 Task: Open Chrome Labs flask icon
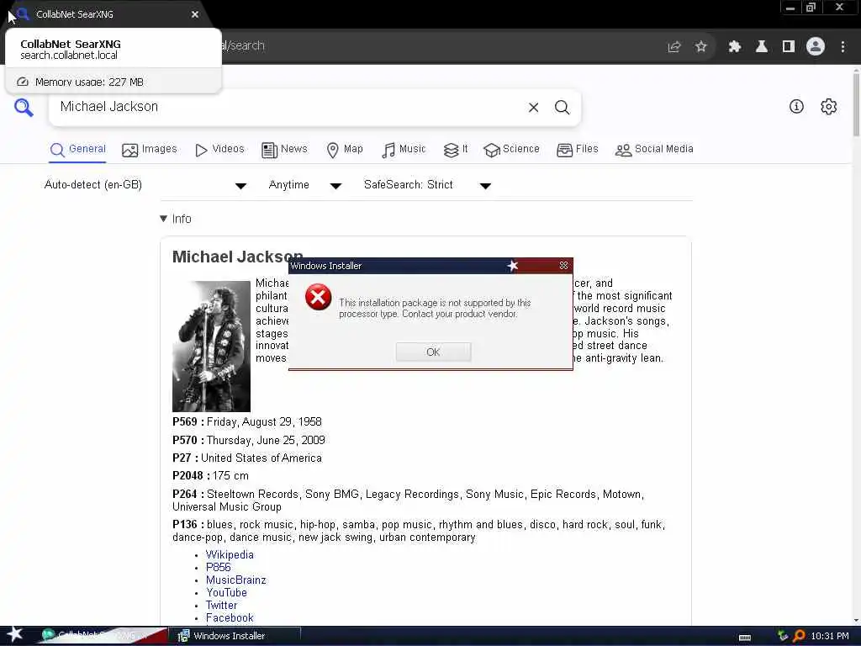762,47
